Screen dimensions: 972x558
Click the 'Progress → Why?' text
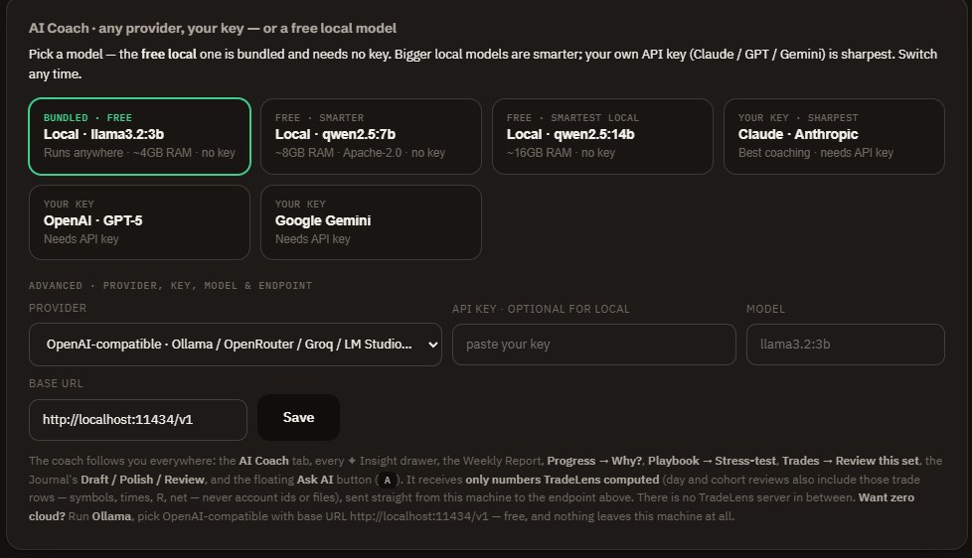[x=594, y=461]
